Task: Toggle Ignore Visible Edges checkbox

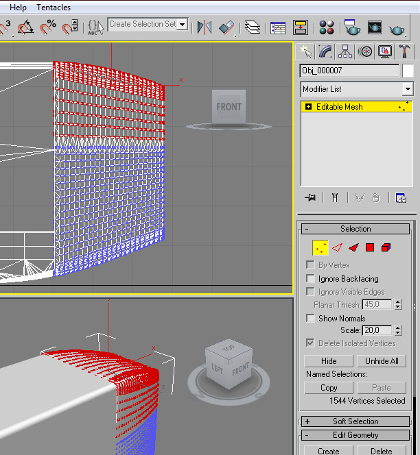Action: [310, 292]
